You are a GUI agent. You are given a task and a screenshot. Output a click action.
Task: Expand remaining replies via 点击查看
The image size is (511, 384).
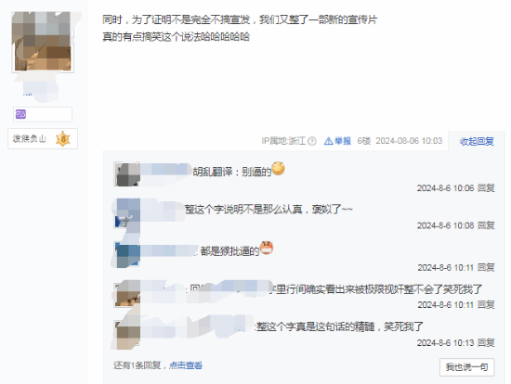click(x=186, y=365)
